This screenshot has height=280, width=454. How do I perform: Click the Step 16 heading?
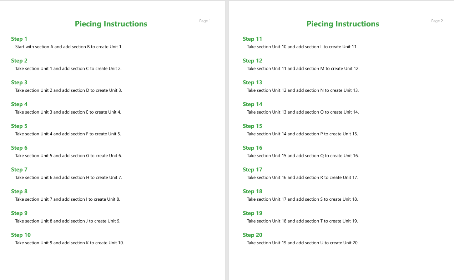coord(252,148)
